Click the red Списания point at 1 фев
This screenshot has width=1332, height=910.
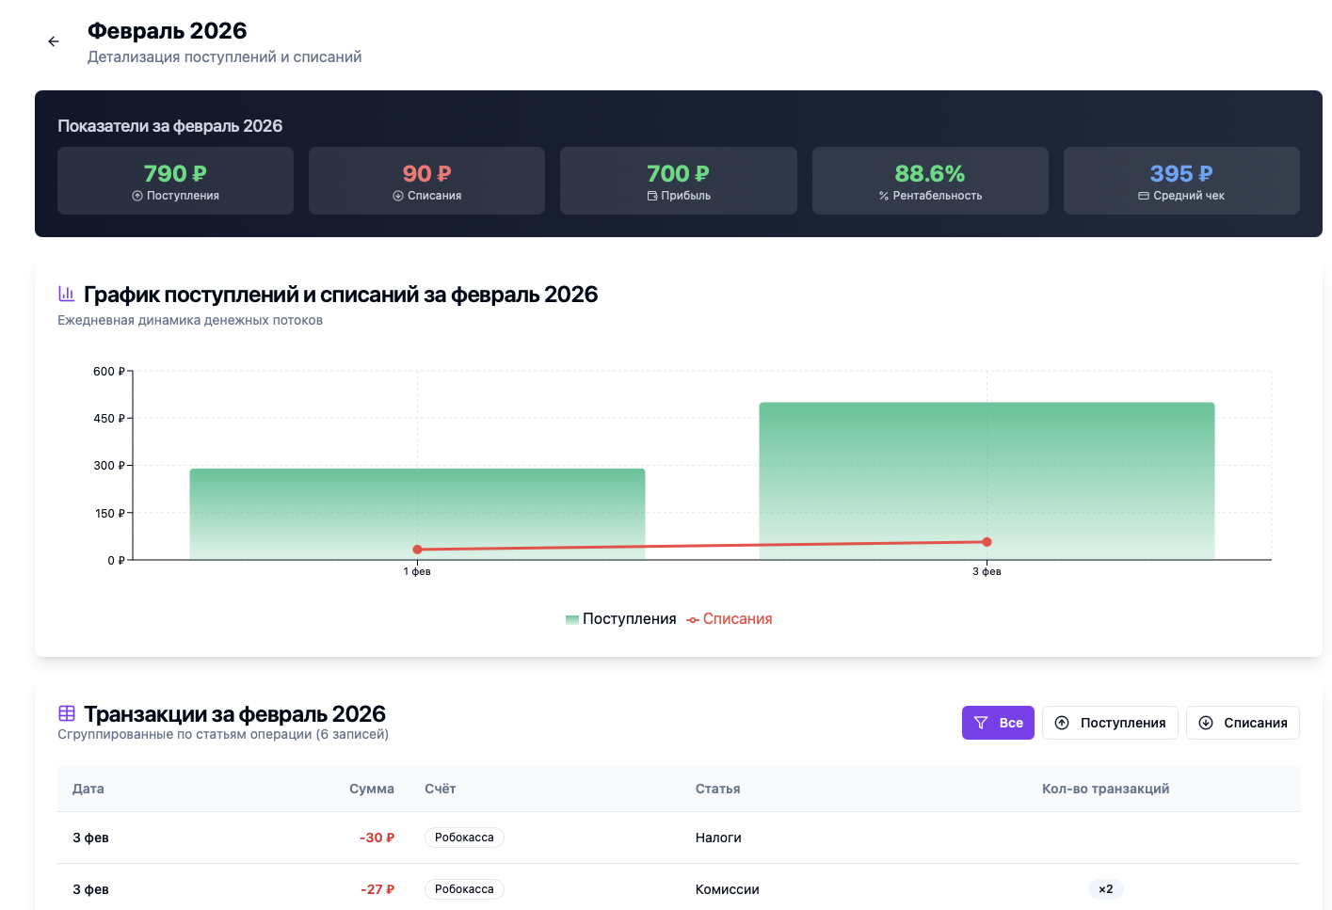(x=417, y=550)
